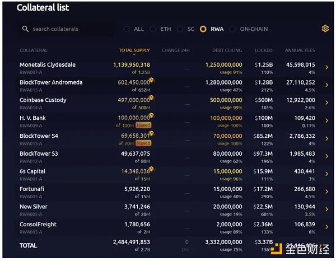Screen dimensions: 336x261
Task: Sort by the TOTAL SUPPLY column header
Action: [x=134, y=50]
